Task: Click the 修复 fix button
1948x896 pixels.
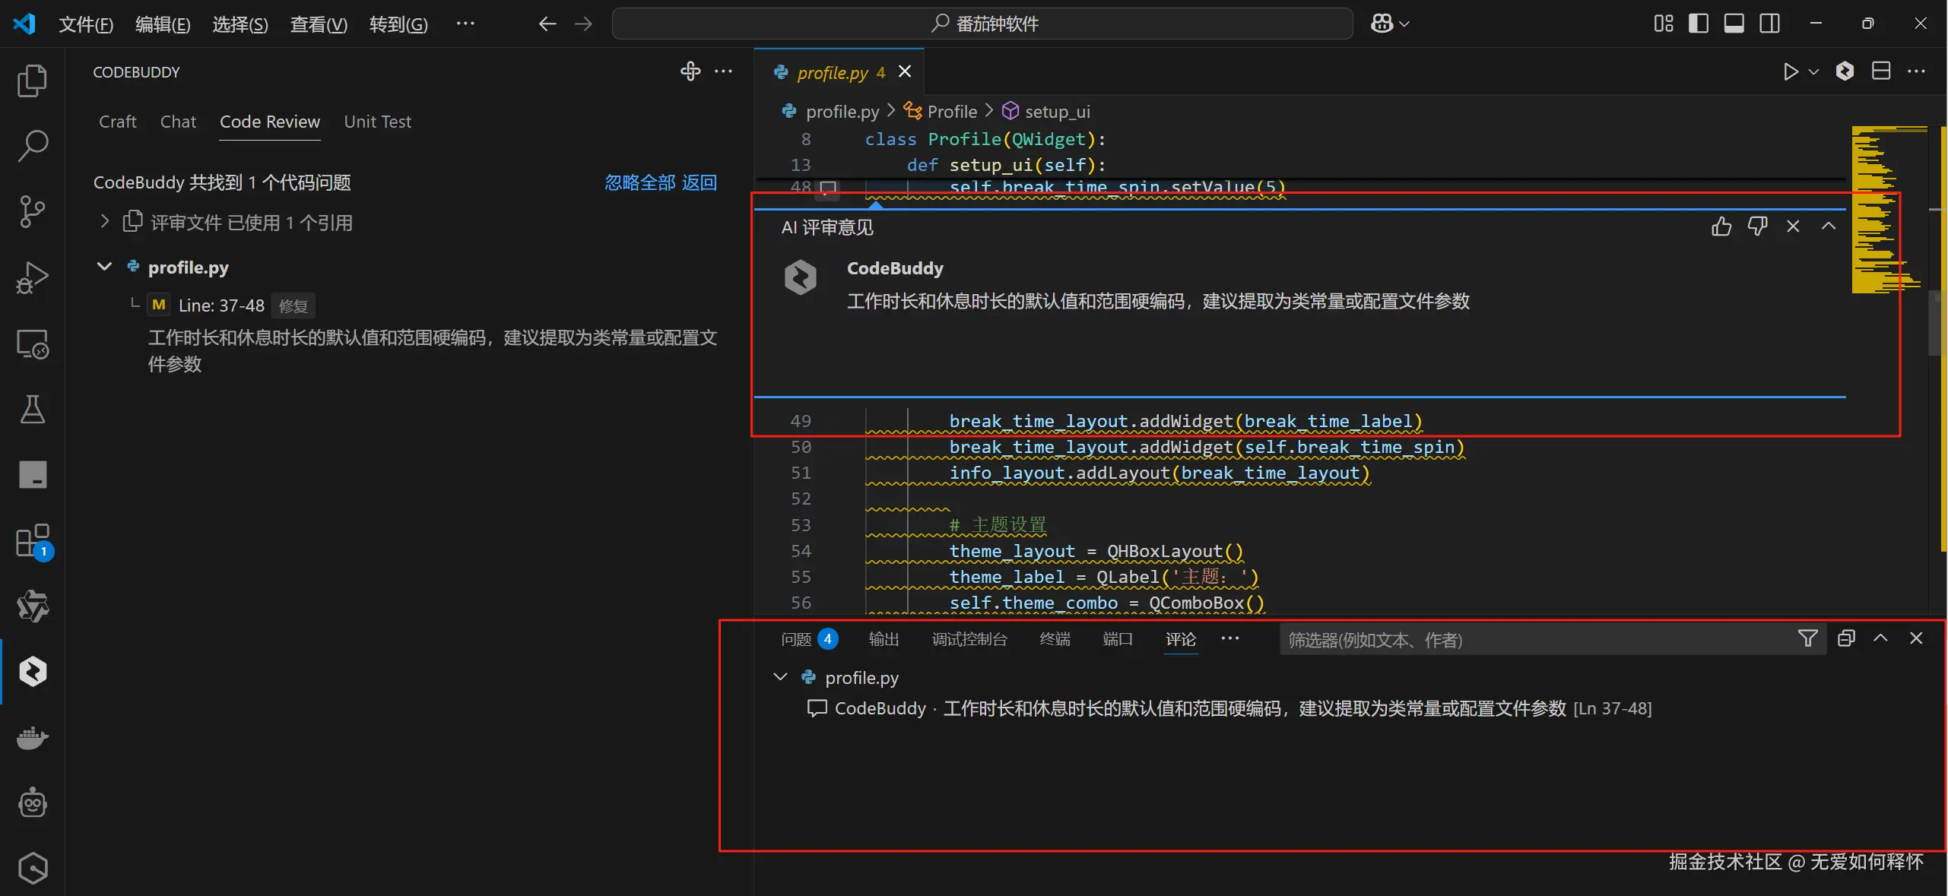Action: [293, 306]
